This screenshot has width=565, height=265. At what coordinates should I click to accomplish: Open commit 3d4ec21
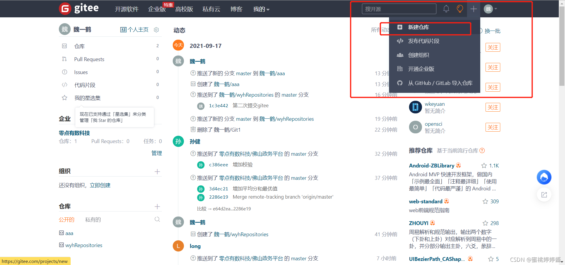pyautogui.click(x=218, y=189)
